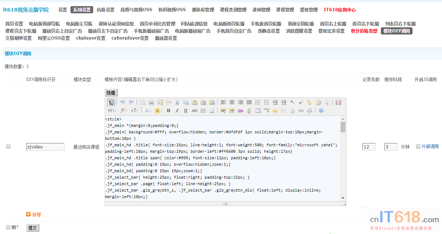This screenshot has width=442, height=234.
Task: Open the font size dropdown
Action: click(x=135, y=111)
